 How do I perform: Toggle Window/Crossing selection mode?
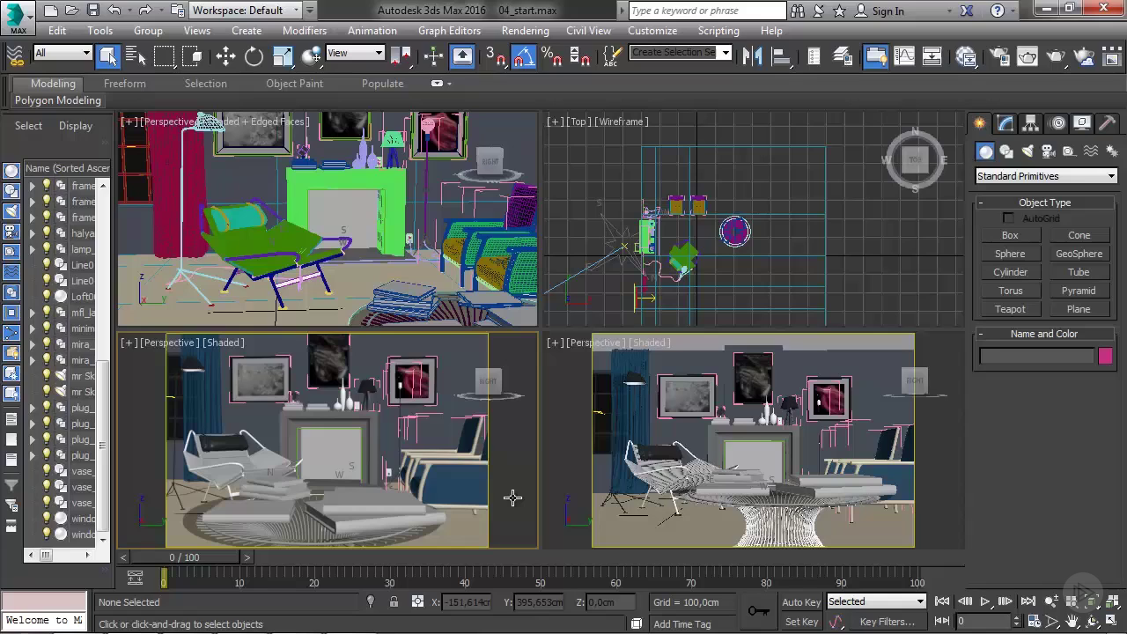192,55
